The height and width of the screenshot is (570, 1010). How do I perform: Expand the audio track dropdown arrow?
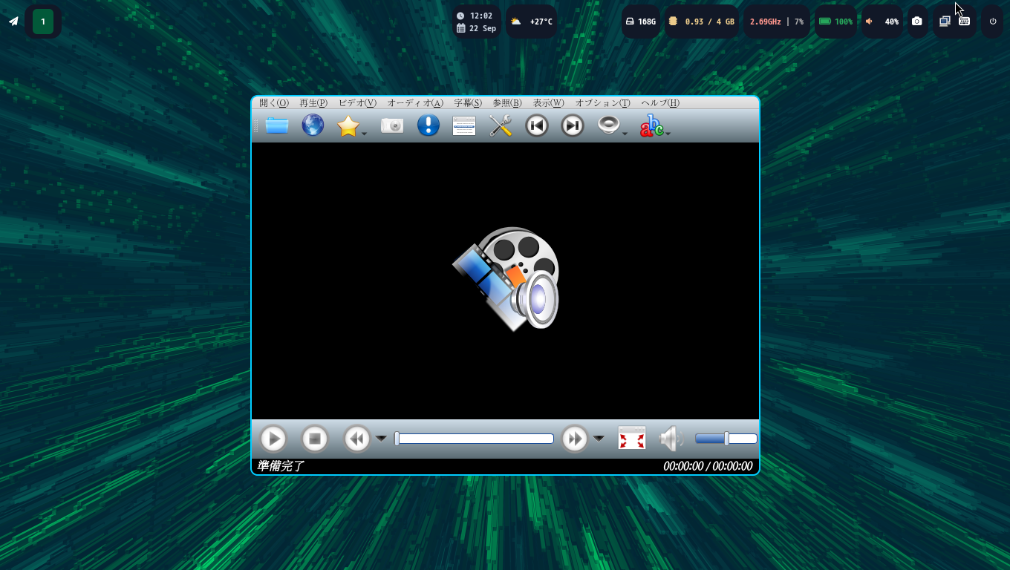click(x=625, y=134)
